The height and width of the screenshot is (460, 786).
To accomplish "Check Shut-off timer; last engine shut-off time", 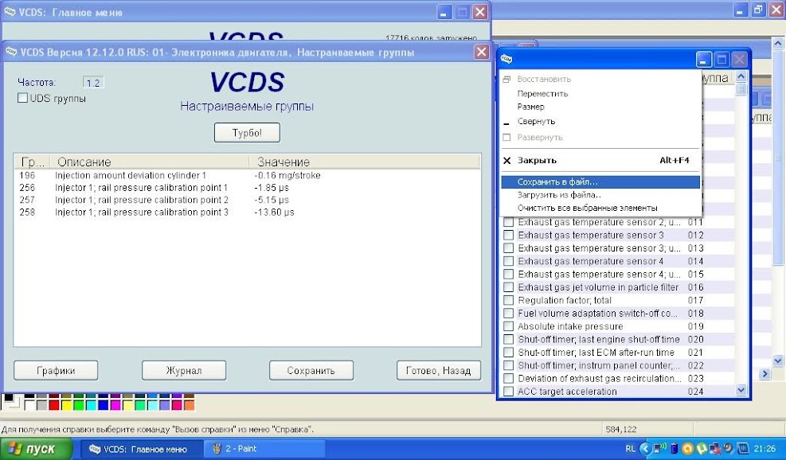I will click(x=508, y=339).
